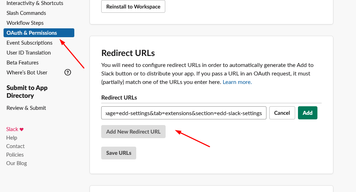
Task: Select OAuth & Permissions in sidebar
Action: (x=32, y=33)
